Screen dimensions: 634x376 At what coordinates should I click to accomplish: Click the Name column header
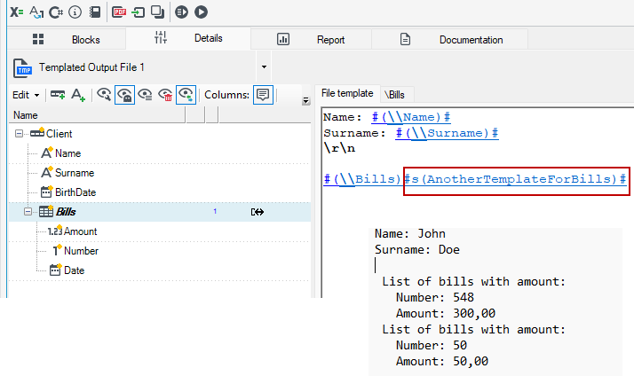[x=97, y=115]
